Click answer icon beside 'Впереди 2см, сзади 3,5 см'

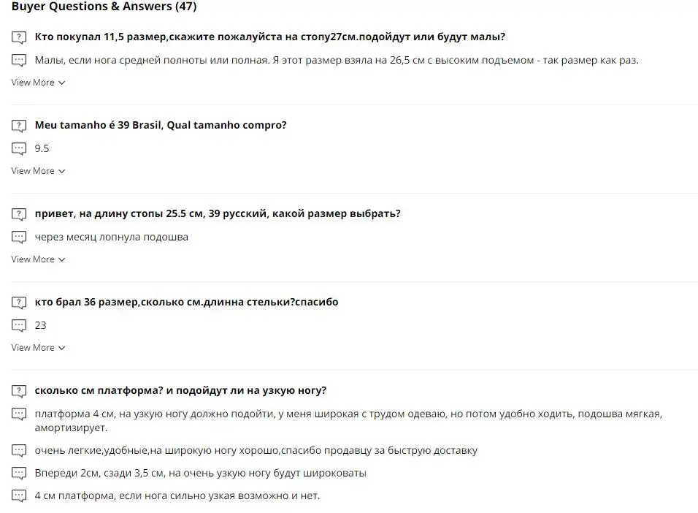tap(19, 474)
